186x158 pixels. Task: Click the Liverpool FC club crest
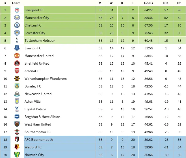(17, 10)
